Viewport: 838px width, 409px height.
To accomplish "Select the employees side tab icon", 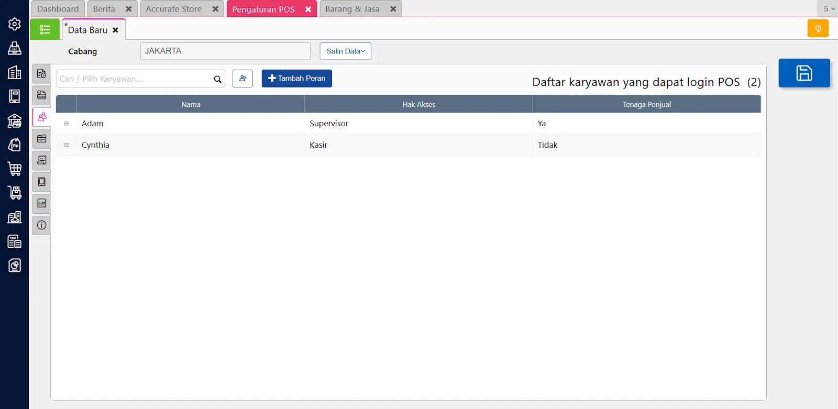I will pyautogui.click(x=42, y=117).
